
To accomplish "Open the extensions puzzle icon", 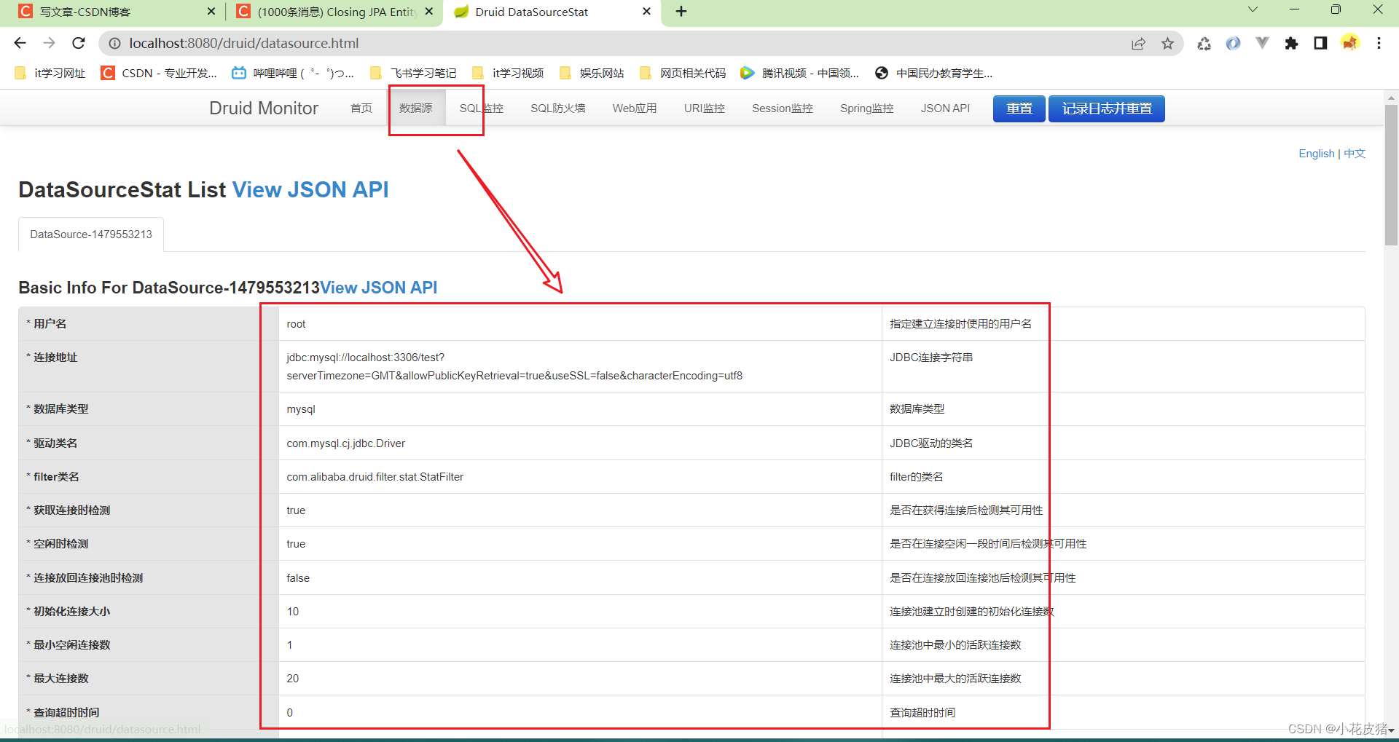I will pos(1291,44).
